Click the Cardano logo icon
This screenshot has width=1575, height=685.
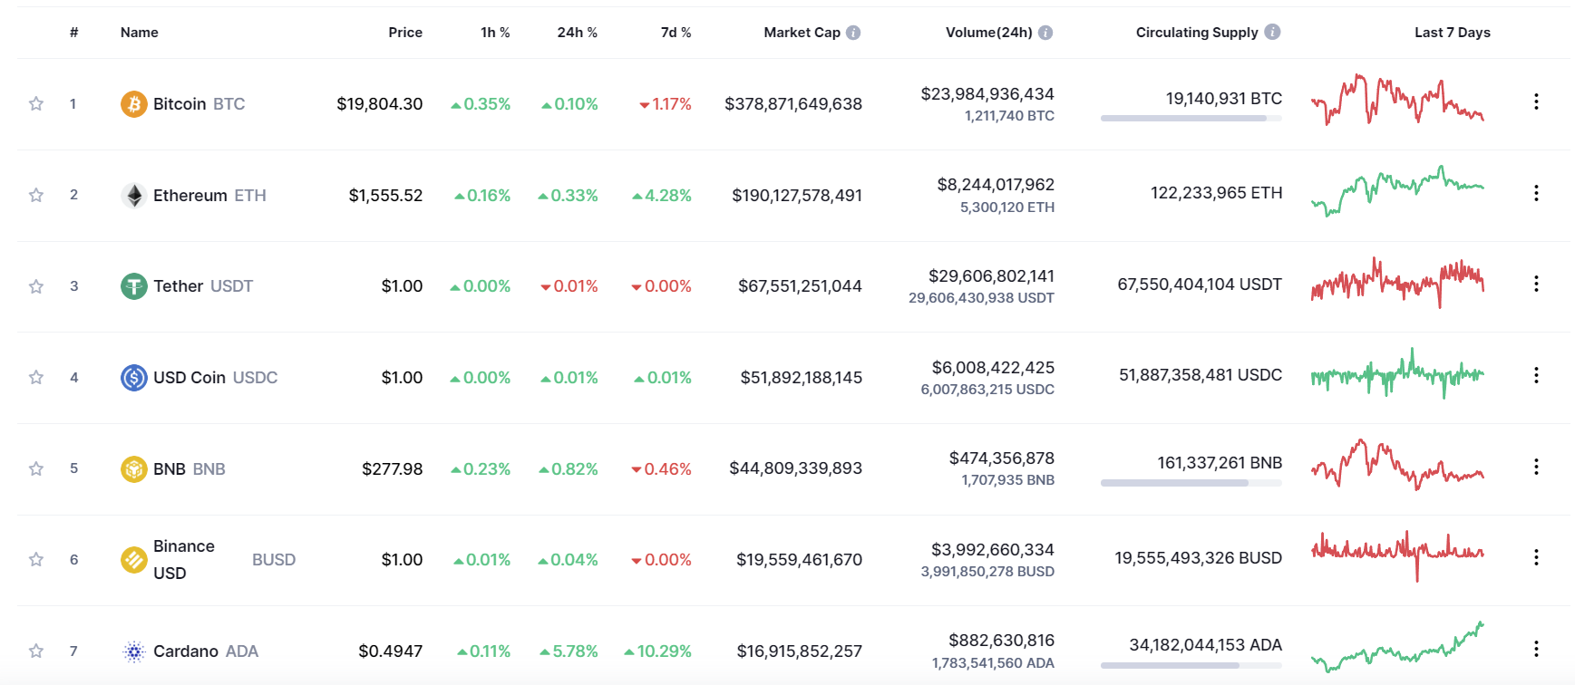(x=134, y=651)
